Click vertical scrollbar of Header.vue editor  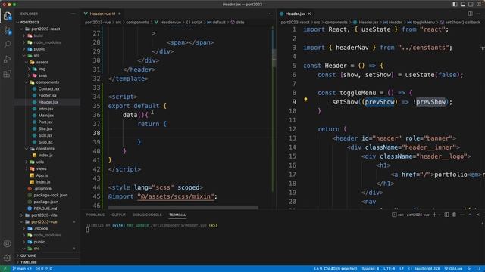(x=274, y=59)
